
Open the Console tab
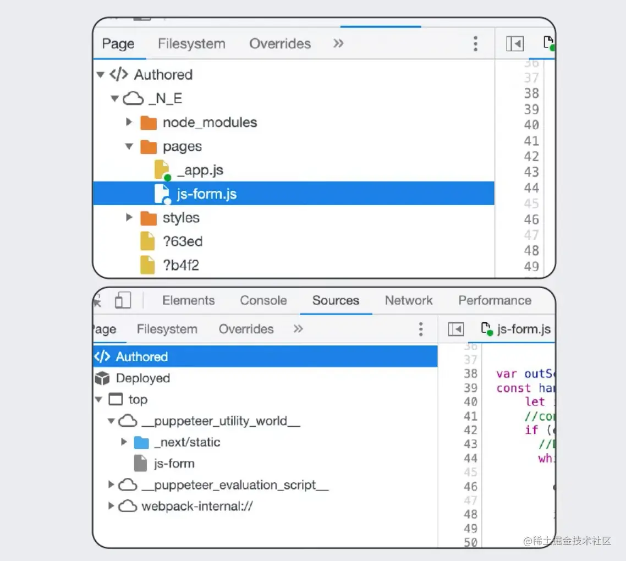263,300
